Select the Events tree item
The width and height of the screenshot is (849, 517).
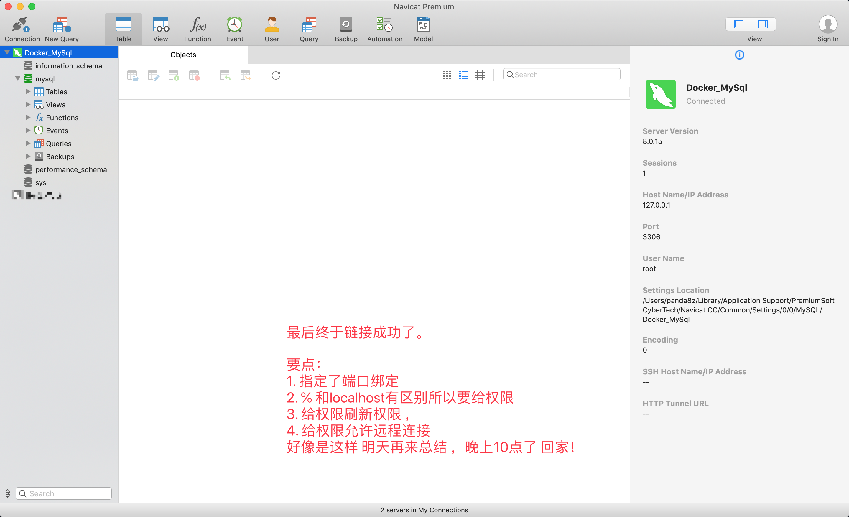(59, 131)
